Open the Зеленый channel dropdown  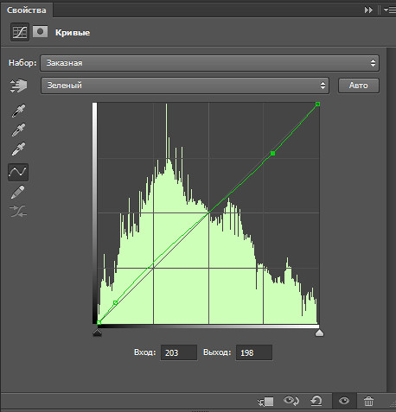(x=185, y=86)
